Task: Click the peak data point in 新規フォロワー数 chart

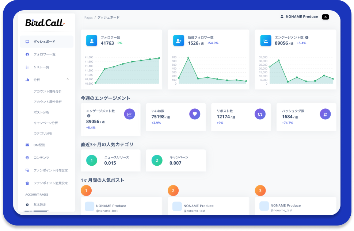Action: click(x=188, y=58)
